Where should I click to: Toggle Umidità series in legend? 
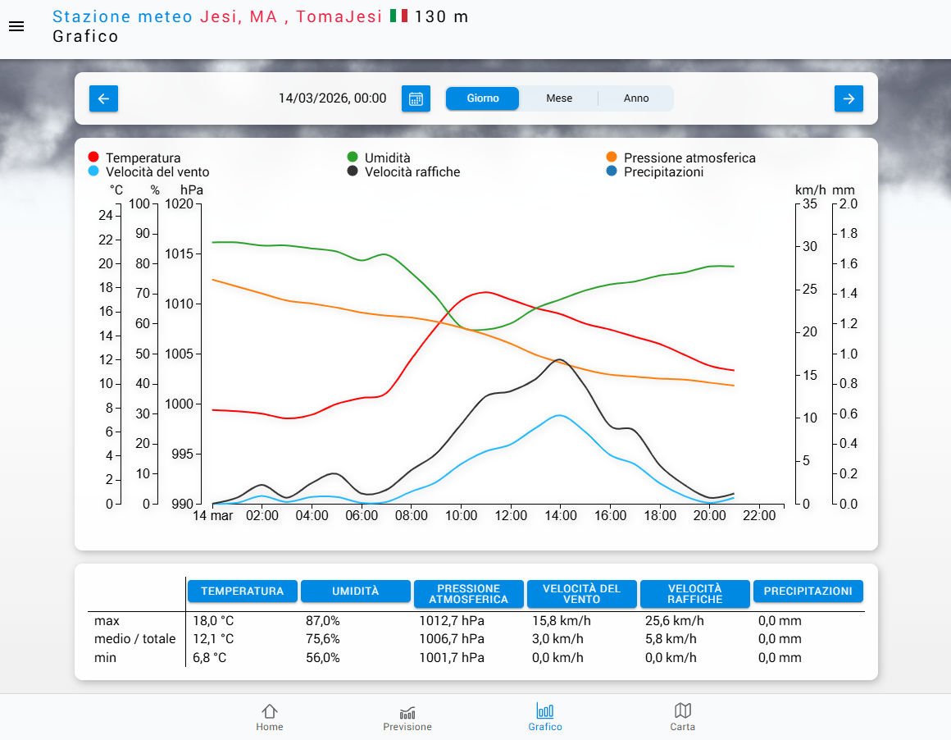[387, 158]
